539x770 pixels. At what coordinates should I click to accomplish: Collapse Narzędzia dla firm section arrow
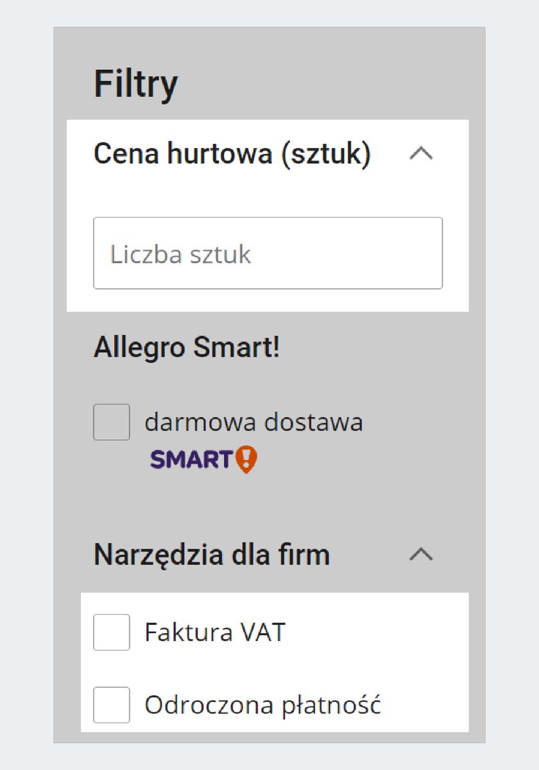(421, 554)
